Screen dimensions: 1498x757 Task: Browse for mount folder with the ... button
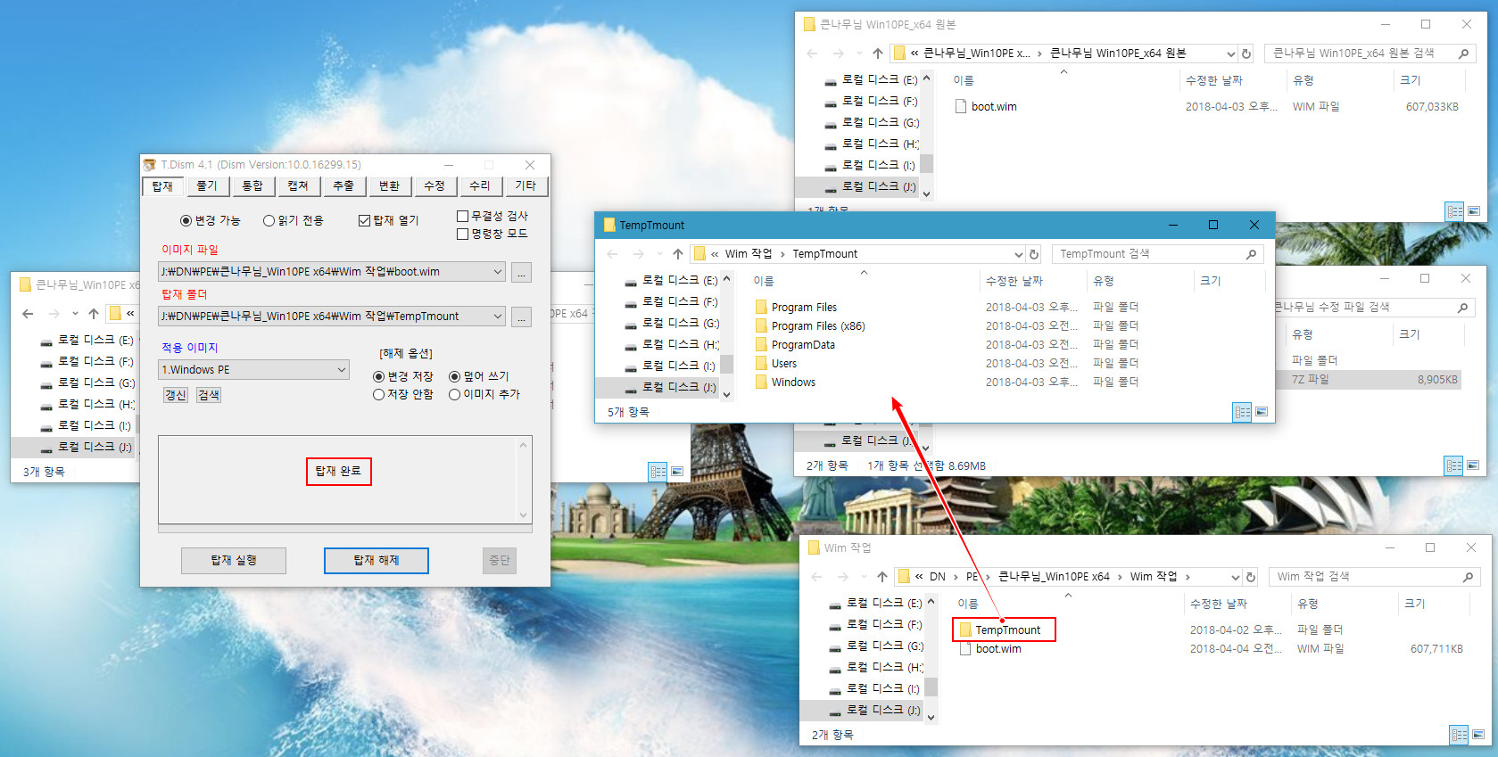(522, 317)
